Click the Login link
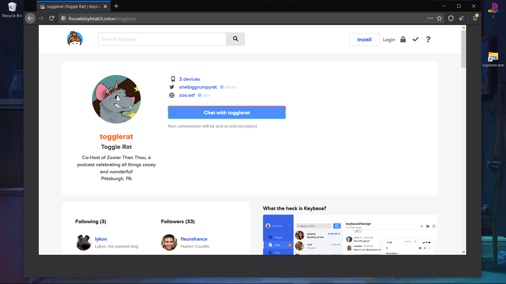Screen dimensions: 506x284 389,40
